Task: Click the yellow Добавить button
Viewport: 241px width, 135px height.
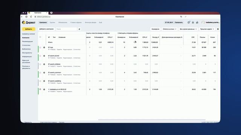Action: 29,29
